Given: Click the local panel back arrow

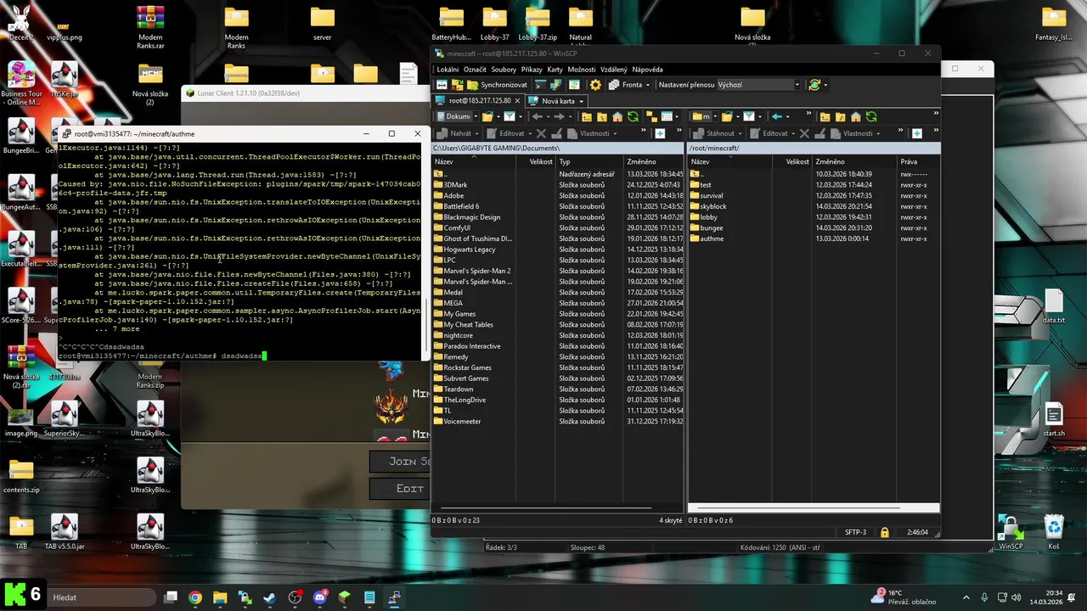Looking at the screenshot, I should 538,116.
